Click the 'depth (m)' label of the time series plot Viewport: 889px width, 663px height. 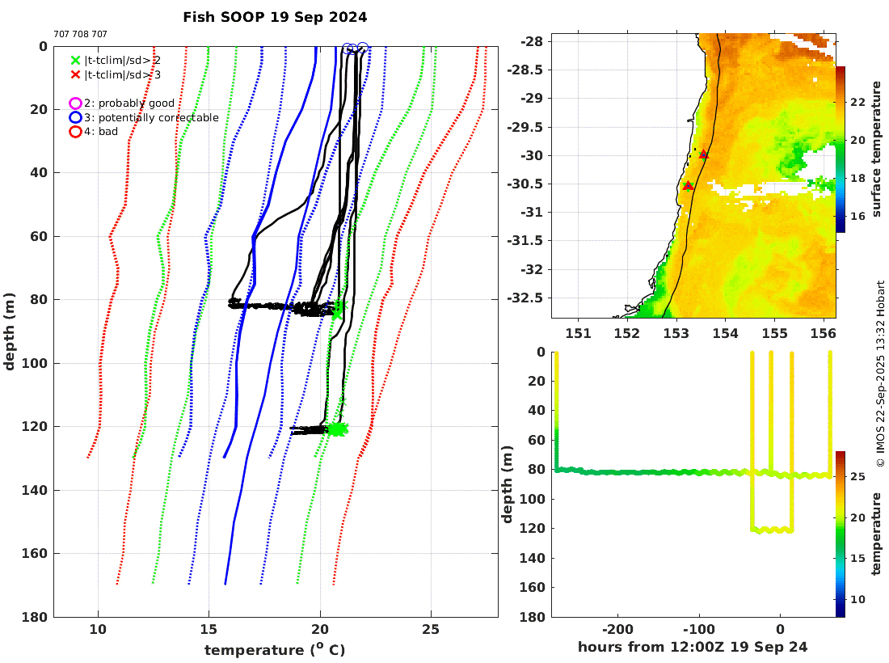click(508, 484)
